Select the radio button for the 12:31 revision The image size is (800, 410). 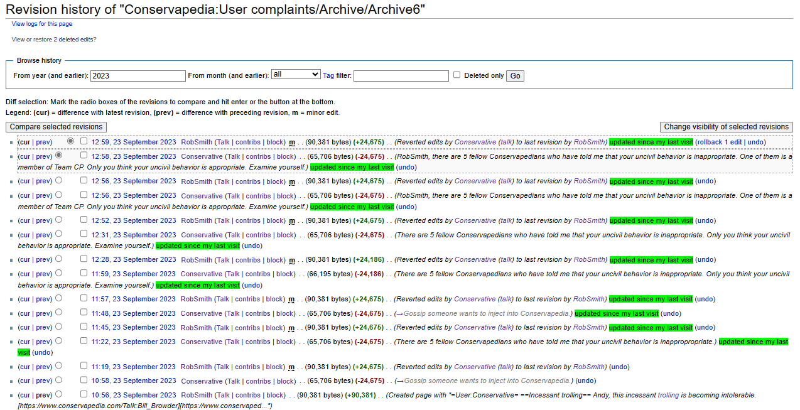58,234
